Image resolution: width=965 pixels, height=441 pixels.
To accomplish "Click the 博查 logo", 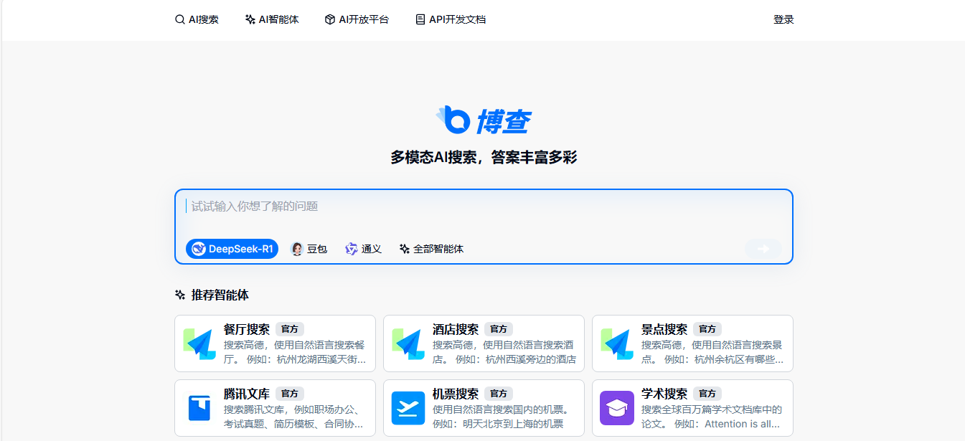I will coord(484,120).
